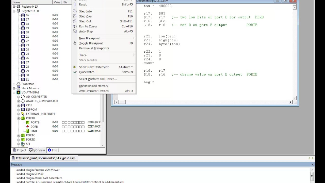
Task: Click the code editor vertical scroll-down arrow
Action: pos(295,98)
